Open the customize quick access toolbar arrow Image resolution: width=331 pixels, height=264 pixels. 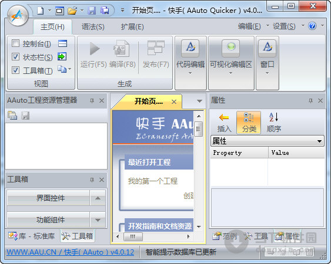point(122,11)
